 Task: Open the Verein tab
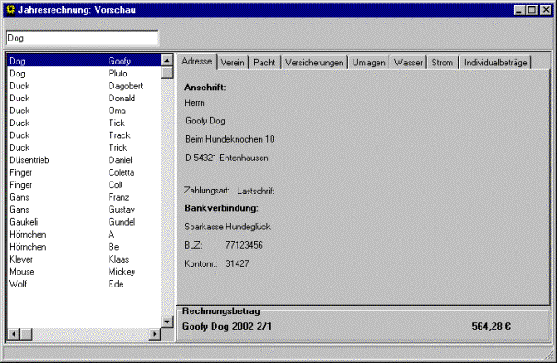(232, 63)
